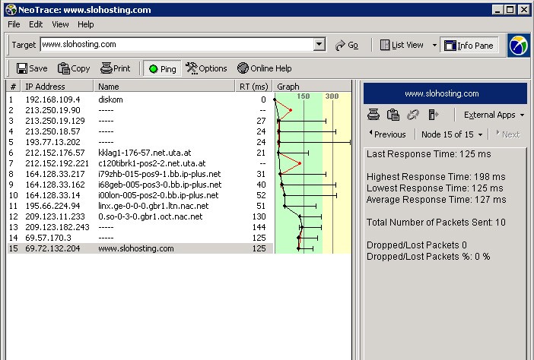Switch to List View
This screenshot has width=534, height=360.
[x=402, y=45]
